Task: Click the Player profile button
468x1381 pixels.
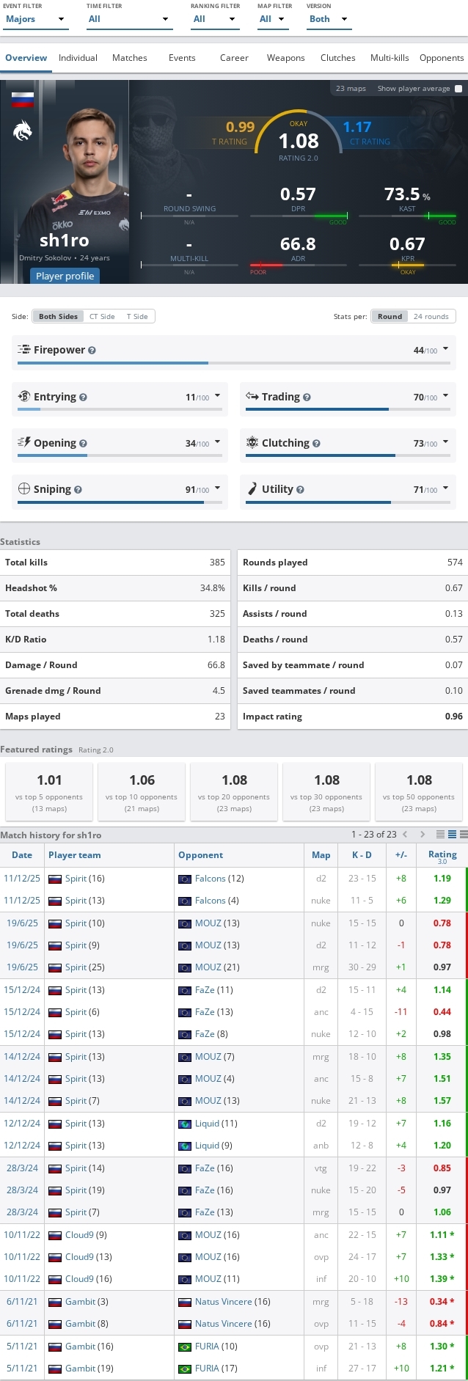Action: click(x=65, y=276)
